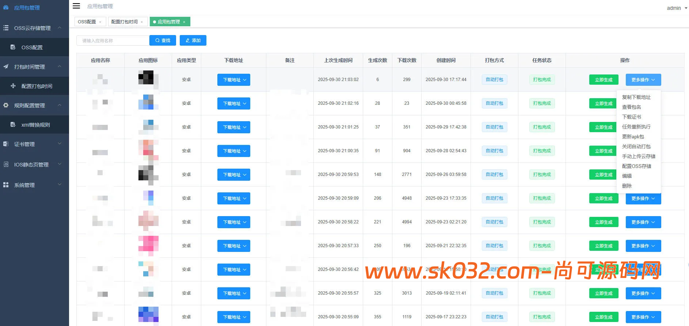The height and width of the screenshot is (326, 689).
Task: Open 下载地址 dropdown in row created 2025-09-30 17:17:44
Action: tap(234, 80)
